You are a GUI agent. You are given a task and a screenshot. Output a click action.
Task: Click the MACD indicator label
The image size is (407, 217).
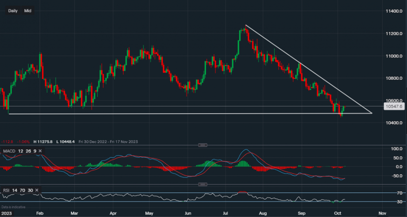pyautogui.click(x=9, y=151)
